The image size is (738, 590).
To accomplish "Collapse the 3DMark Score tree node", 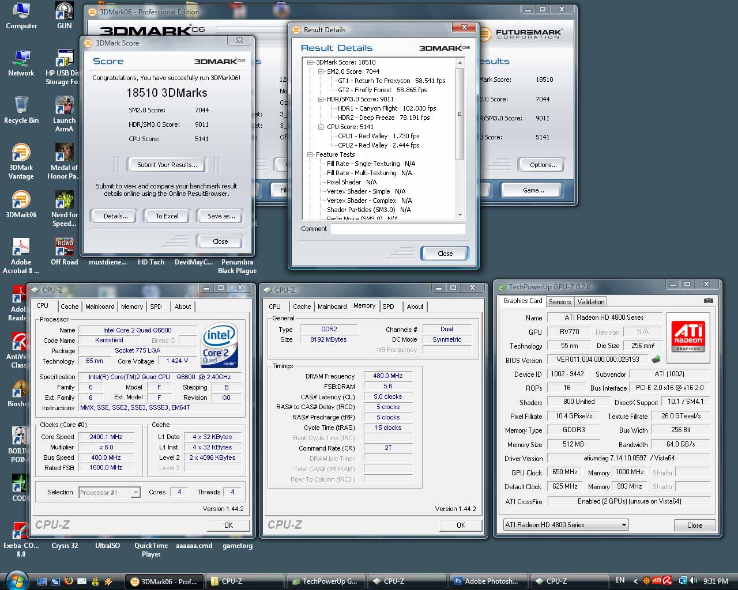I will pos(310,62).
